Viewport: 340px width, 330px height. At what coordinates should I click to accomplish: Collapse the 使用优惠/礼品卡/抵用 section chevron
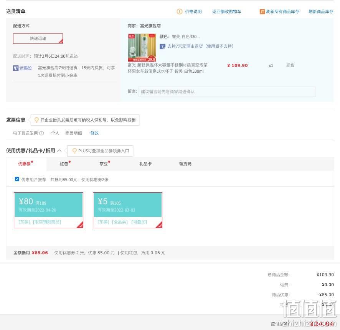(x=59, y=150)
